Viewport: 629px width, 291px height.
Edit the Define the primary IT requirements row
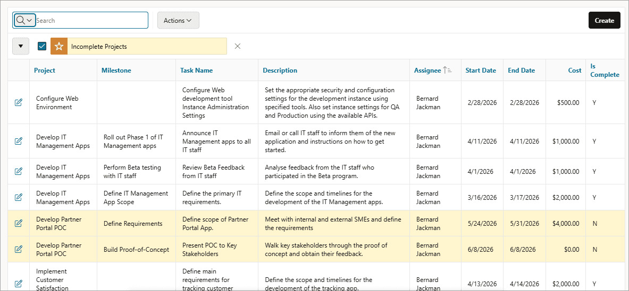point(19,198)
